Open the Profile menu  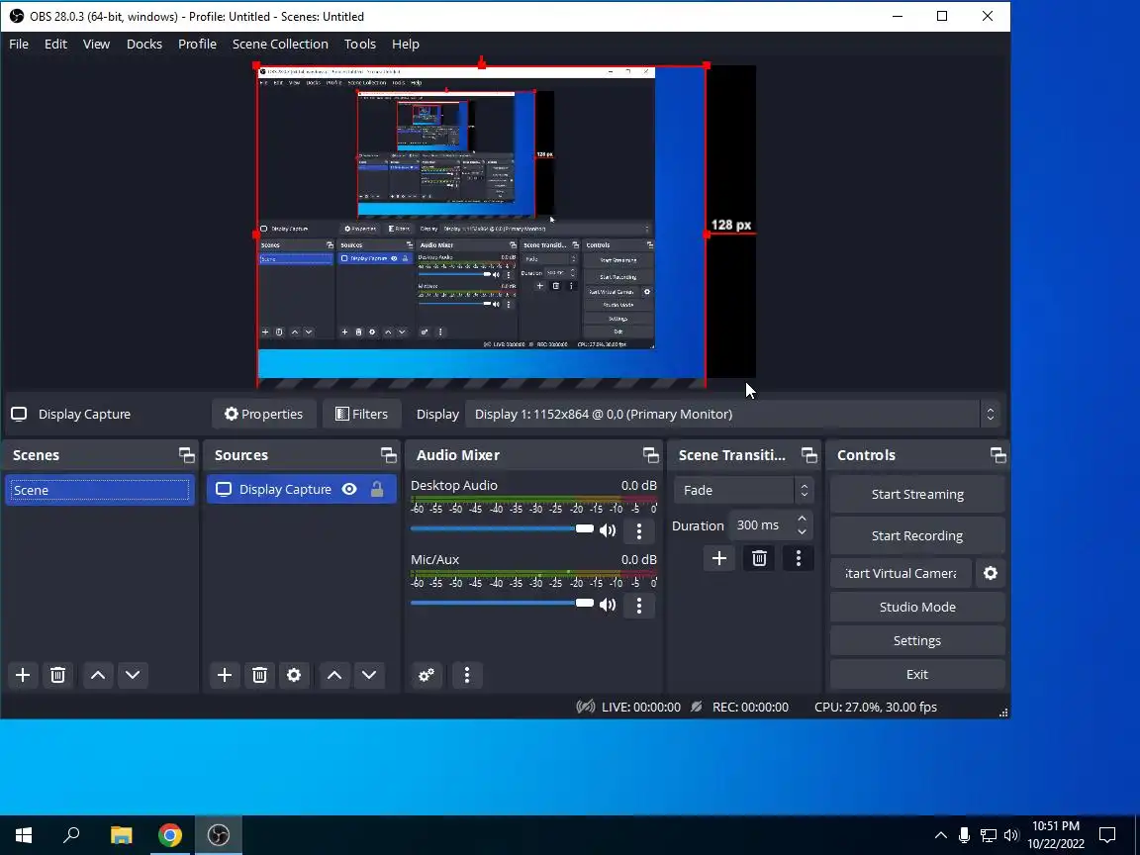tap(197, 44)
